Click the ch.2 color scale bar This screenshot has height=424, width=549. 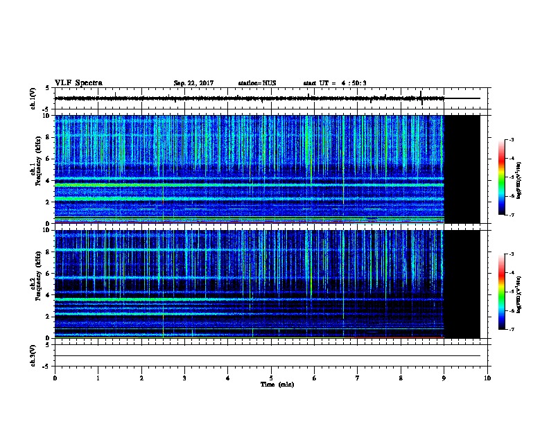click(502, 292)
